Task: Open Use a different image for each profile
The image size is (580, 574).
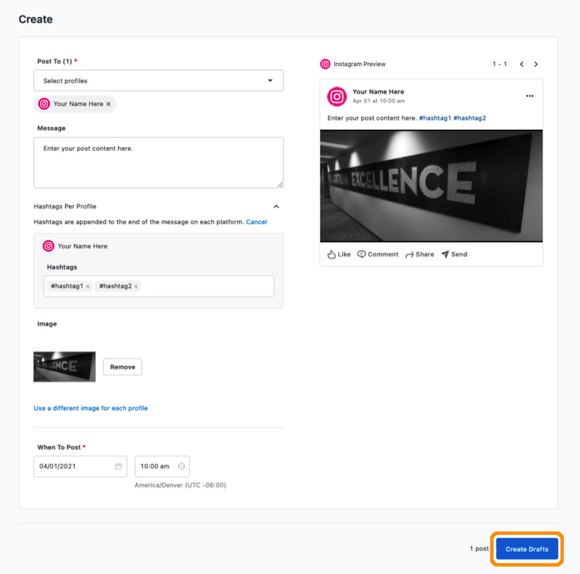Action: click(90, 408)
